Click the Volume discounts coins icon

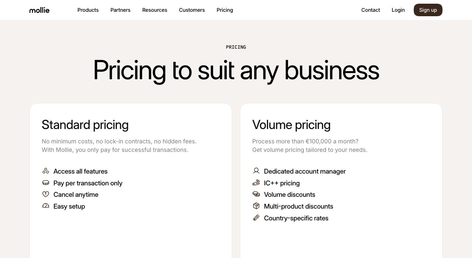click(256, 194)
